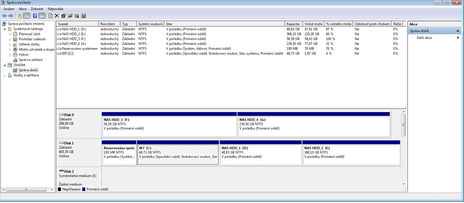Screen dimensions: 464x203
Task: Select Správce zařízení in the tree
Action: (x=31, y=60)
